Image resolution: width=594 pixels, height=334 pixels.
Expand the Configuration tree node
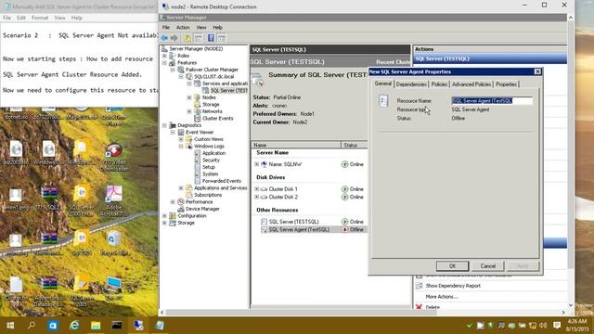click(164, 216)
